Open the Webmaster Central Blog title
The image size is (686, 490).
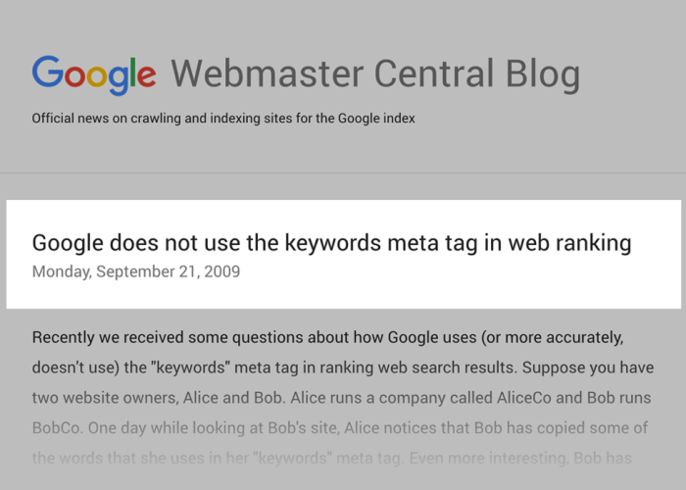pyautogui.click(x=375, y=73)
